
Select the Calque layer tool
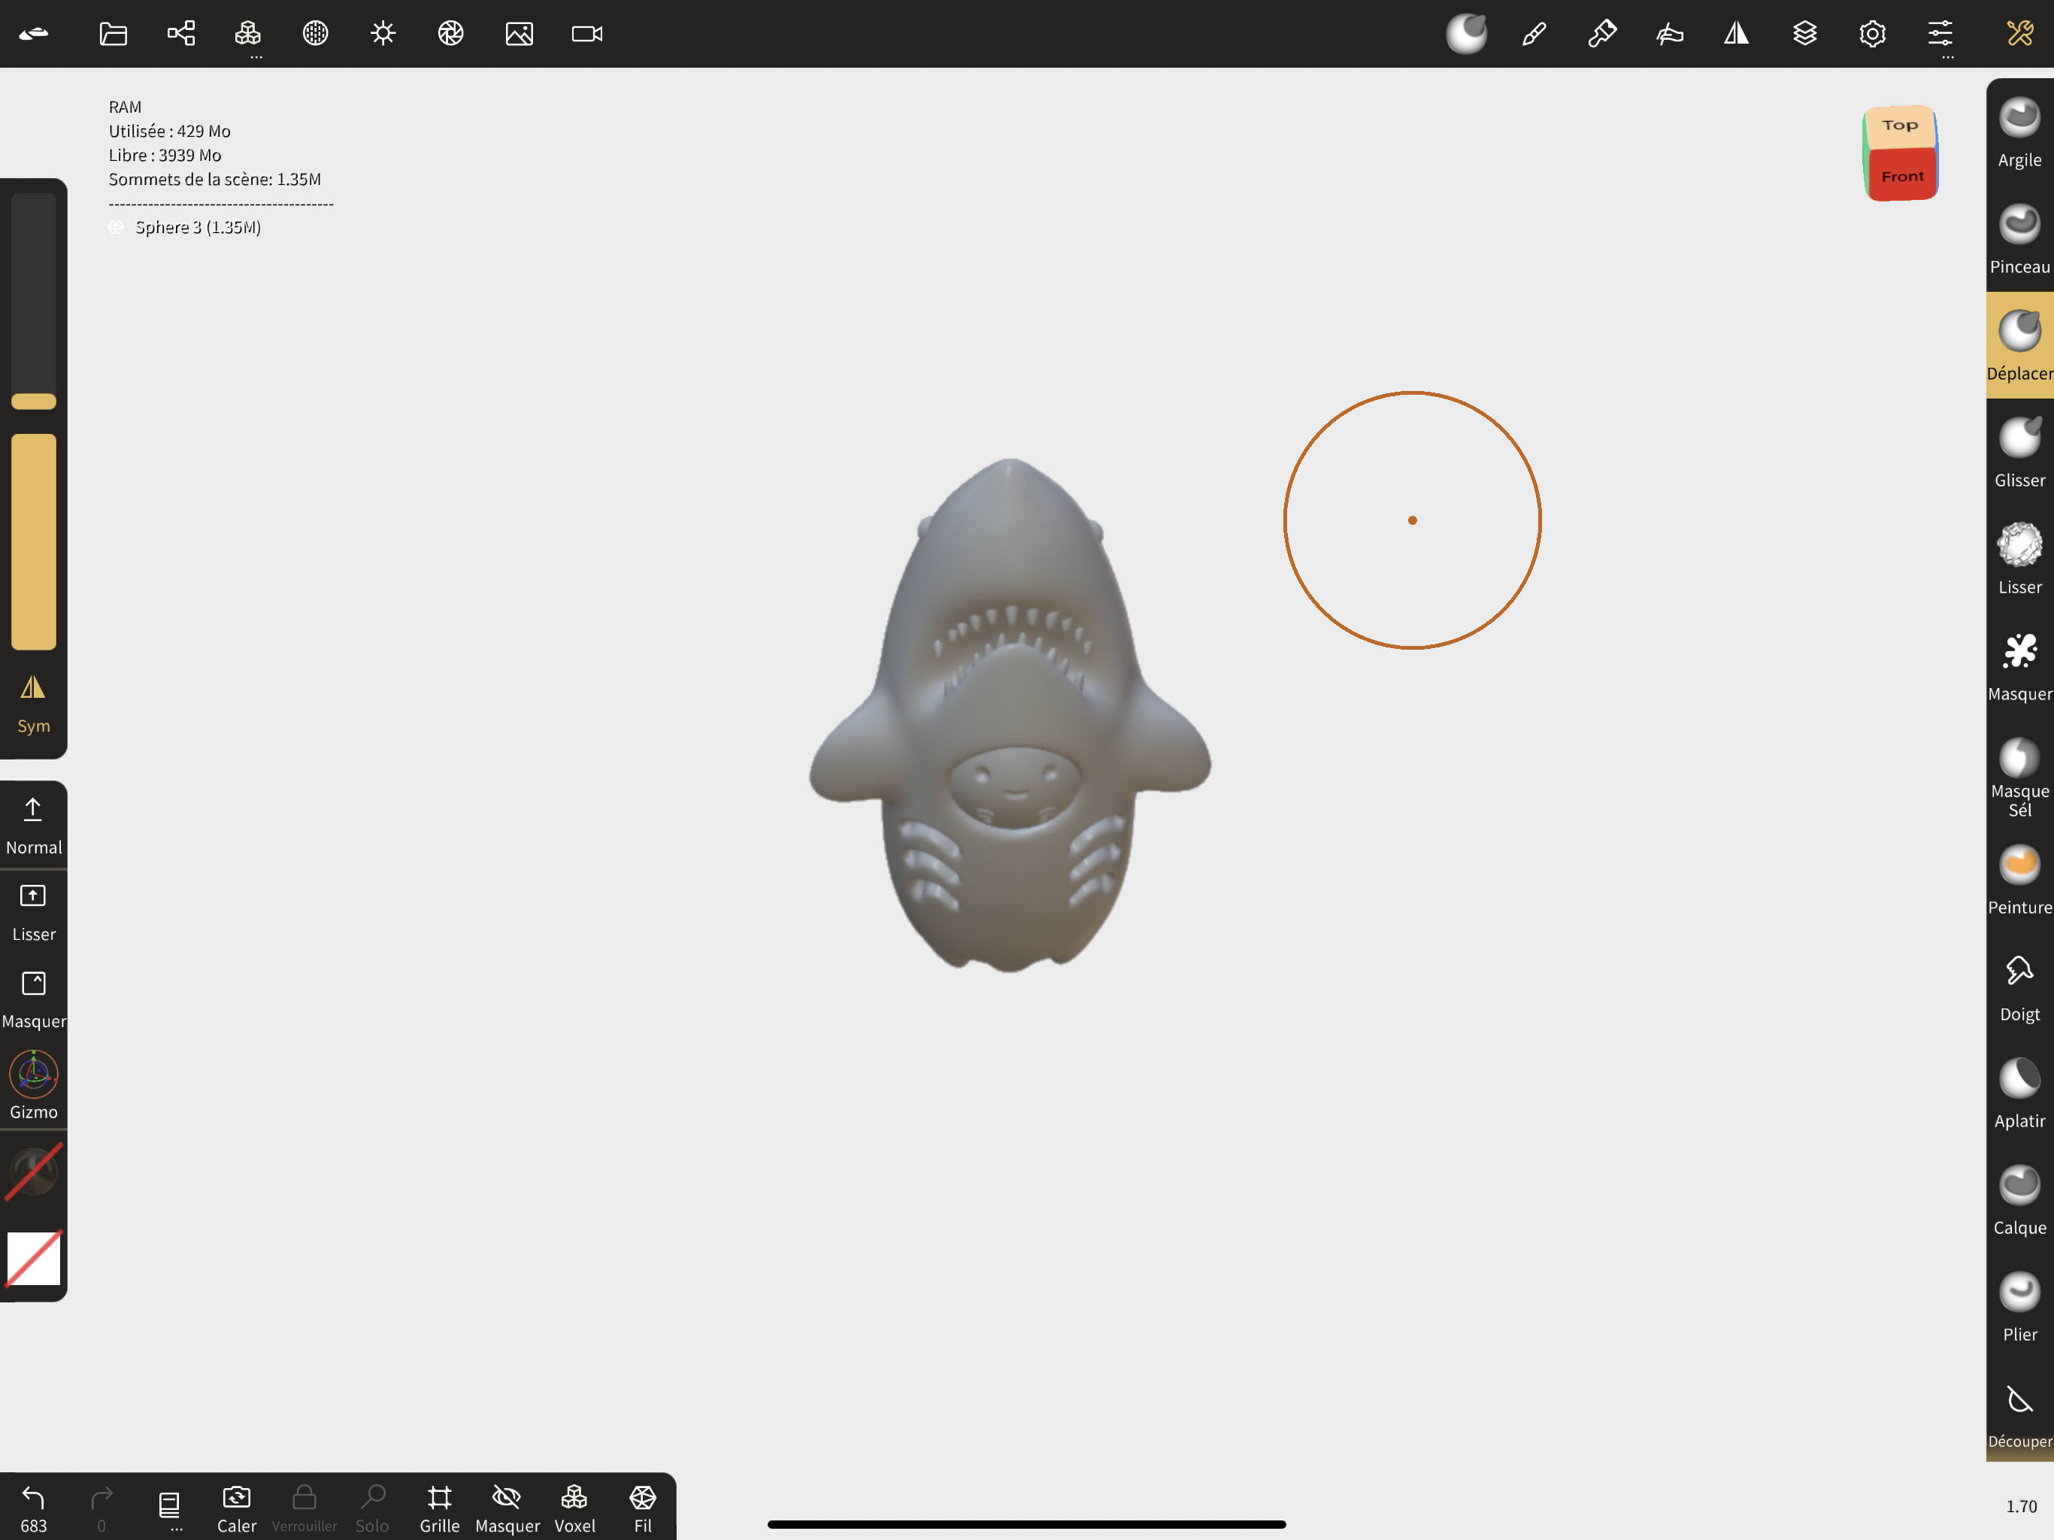click(x=2019, y=1201)
